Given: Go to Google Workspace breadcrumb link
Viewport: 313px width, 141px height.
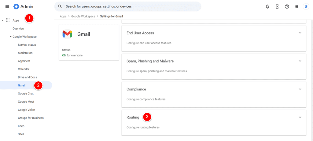Looking at the screenshot, I should (83, 16).
